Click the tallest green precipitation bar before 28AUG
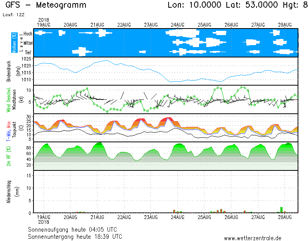308x241 pixels. point(281,210)
